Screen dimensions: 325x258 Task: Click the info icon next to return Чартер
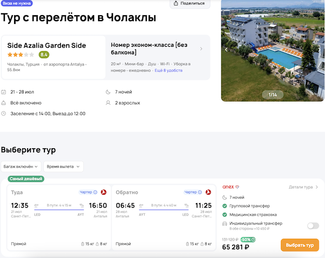(x=201, y=192)
